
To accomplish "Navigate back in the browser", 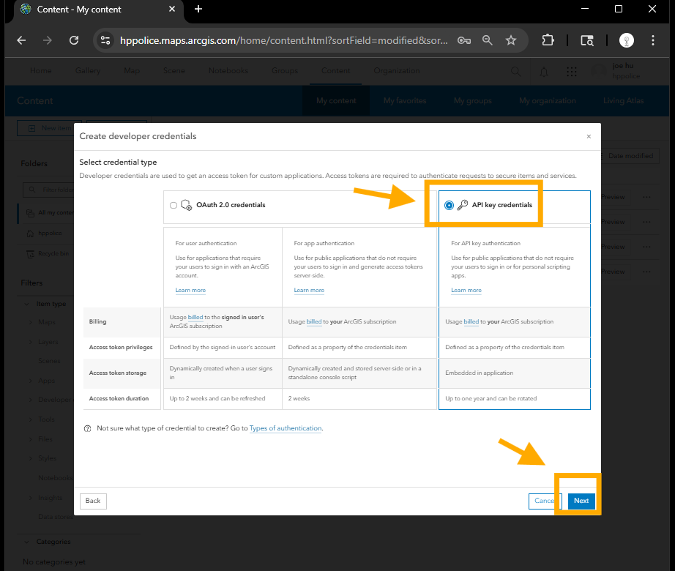I will click(x=21, y=40).
